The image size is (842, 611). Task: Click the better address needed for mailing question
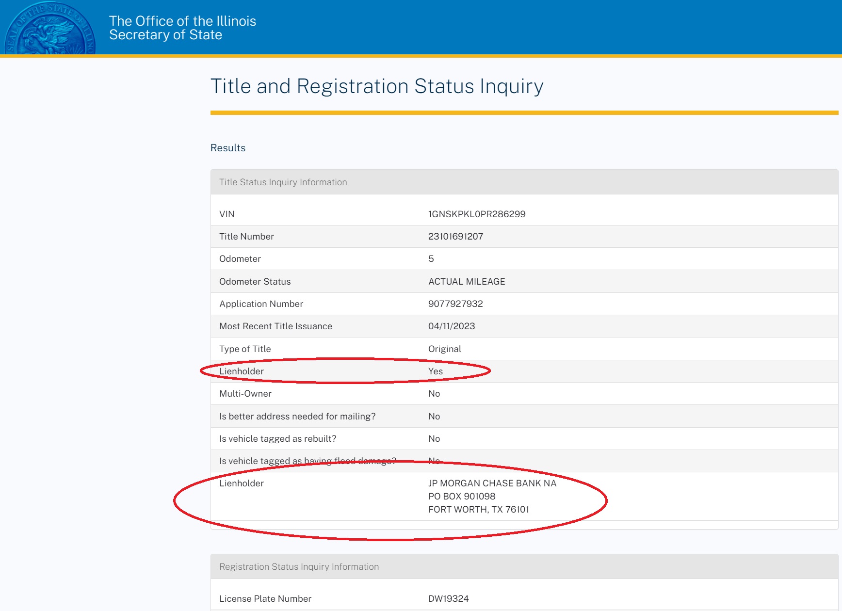coord(297,417)
